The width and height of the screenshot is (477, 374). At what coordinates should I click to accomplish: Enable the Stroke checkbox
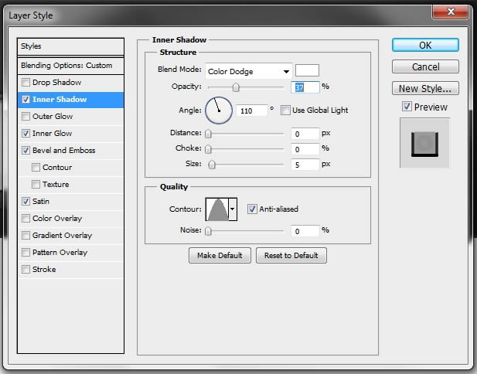coord(26,270)
